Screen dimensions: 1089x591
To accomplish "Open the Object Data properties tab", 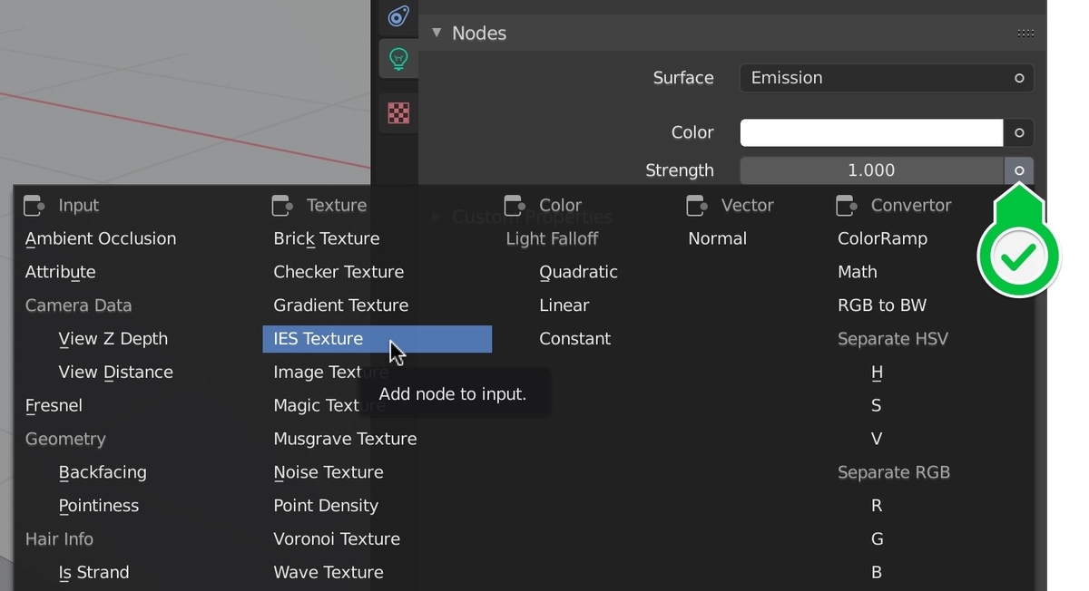I will 397,16.
